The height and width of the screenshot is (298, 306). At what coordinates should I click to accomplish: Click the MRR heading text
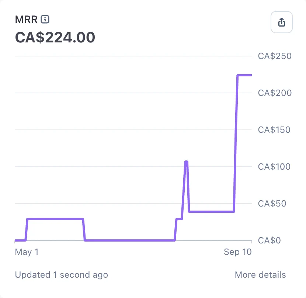pyautogui.click(x=26, y=19)
